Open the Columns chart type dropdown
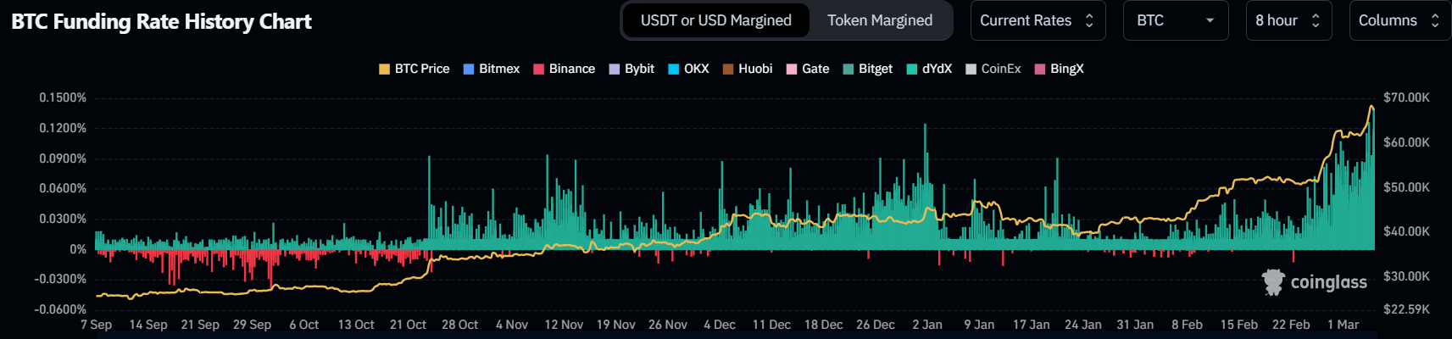The height and width of the screenshot is (339, 1452). (x=1399, y=20)
